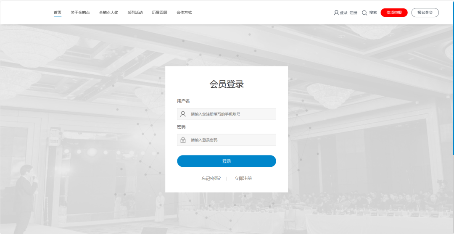This screenshot has width=454, height=234.
Task: Follow the 立即注册 link
Action: pos(243,179)
